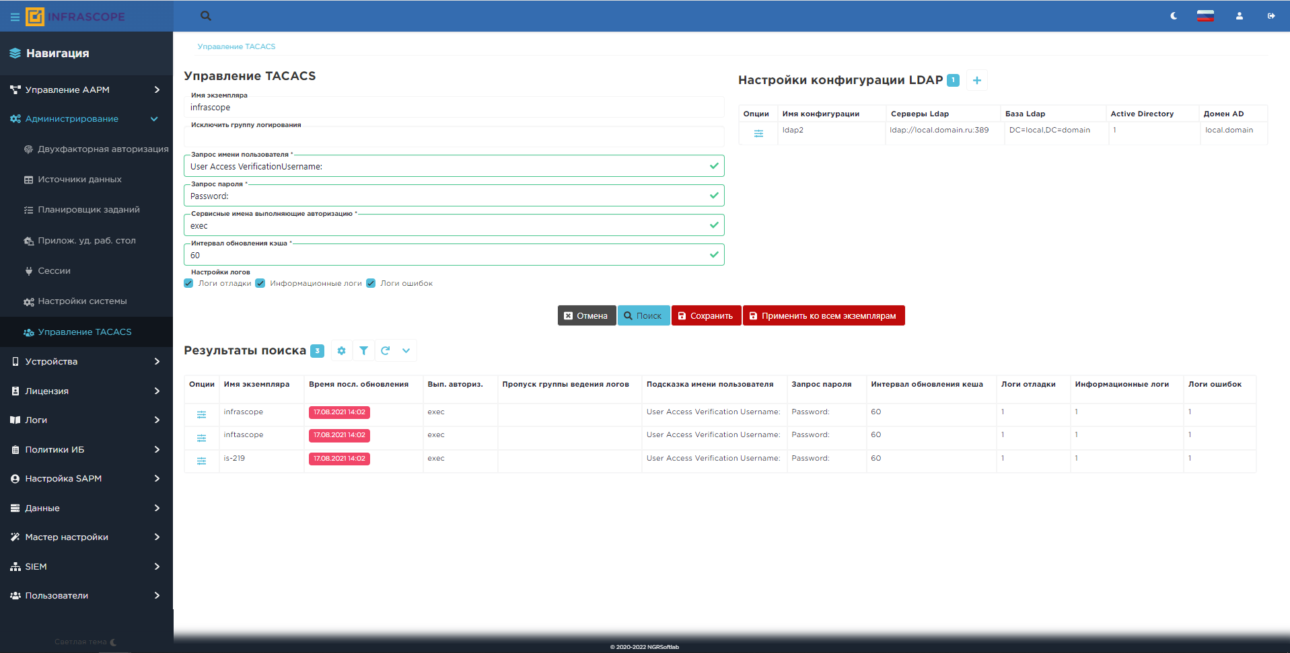
Task: Open options for the infrascope row
Action: click(201, 415)
